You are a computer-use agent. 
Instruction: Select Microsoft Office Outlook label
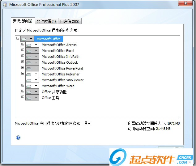(60, 62)
